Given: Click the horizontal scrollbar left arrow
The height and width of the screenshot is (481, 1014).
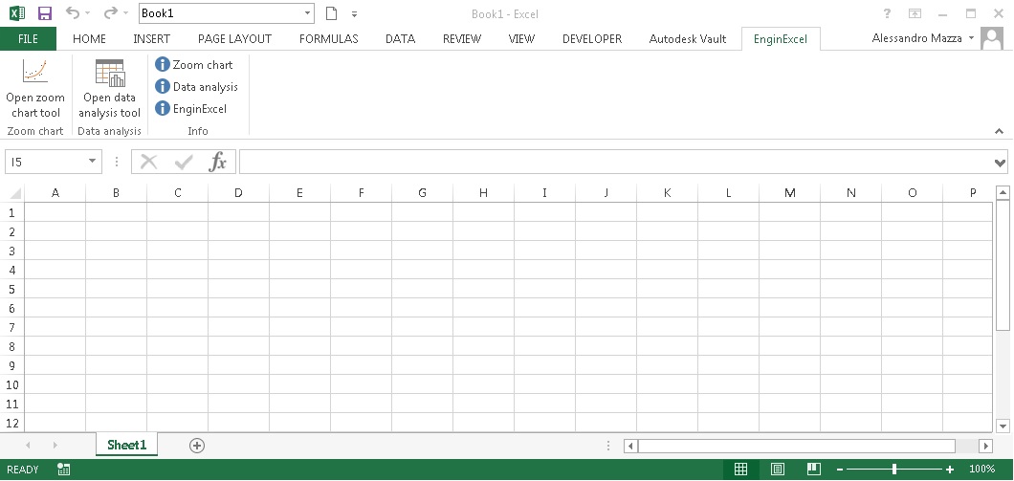Looking at the screenshot, I should pyautogui.click(x=630, y=446).
